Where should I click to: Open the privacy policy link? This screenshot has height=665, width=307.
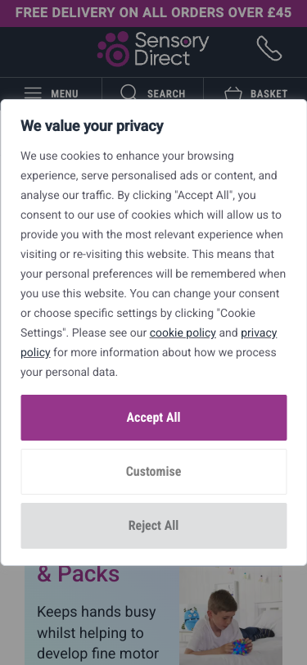tap(149, 342)
